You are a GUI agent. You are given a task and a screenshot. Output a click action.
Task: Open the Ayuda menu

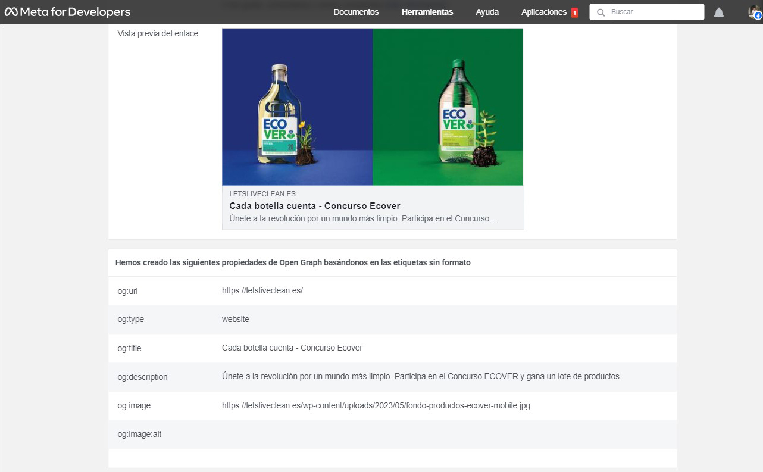[x=487, y=12]
